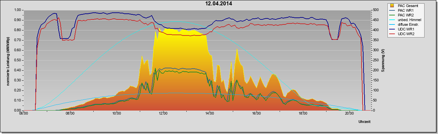Click the Spannung (V) axis title
This screenshot has height=134, width=438.
click(x=383, y=60)
